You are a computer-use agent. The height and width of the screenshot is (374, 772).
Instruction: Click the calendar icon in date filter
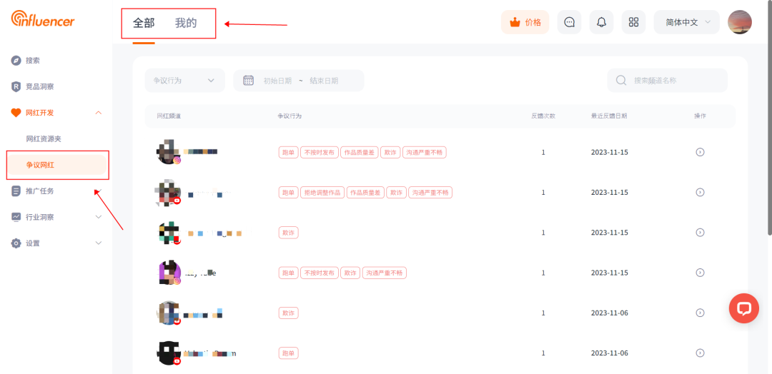click(x=249, y=80)
